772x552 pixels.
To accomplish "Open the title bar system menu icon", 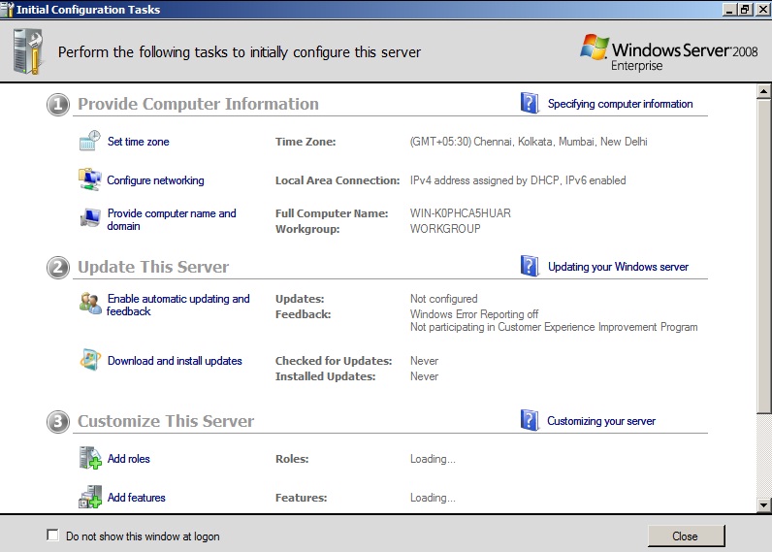I will [x=8, y=10].
